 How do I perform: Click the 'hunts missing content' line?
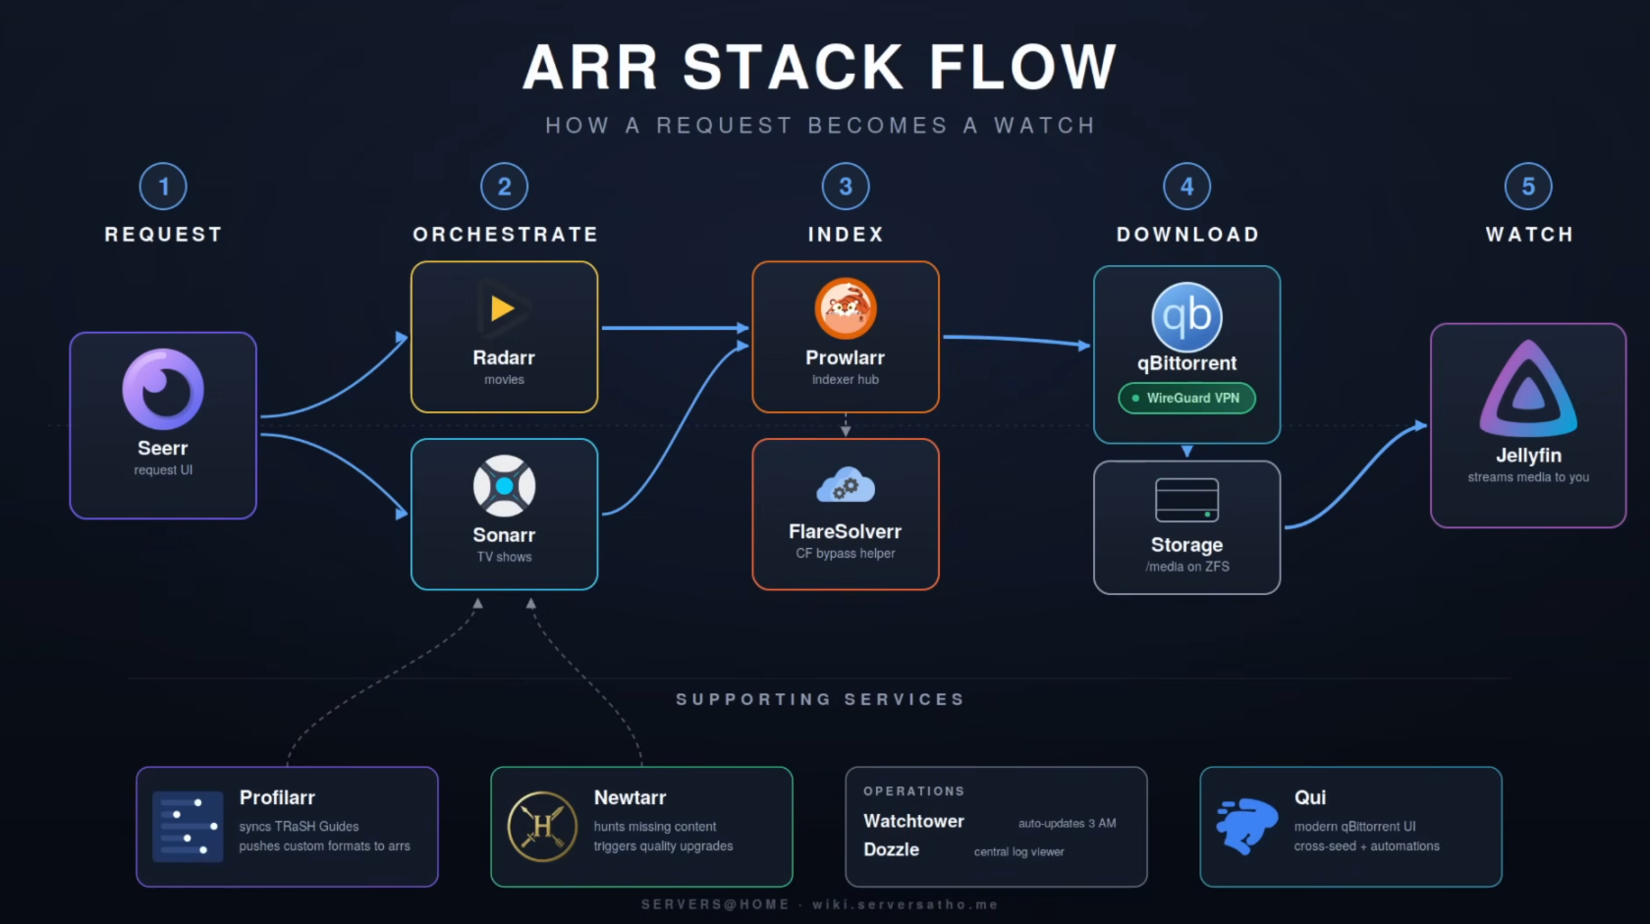[x=655, y=827]
